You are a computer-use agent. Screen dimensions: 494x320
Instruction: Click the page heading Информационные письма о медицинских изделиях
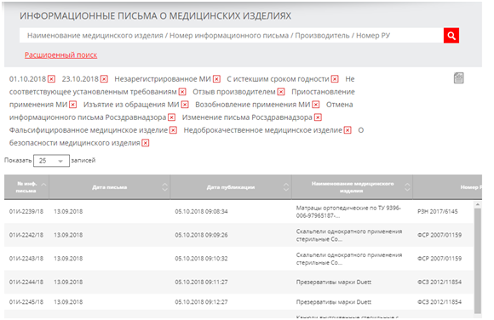(155, 16)
